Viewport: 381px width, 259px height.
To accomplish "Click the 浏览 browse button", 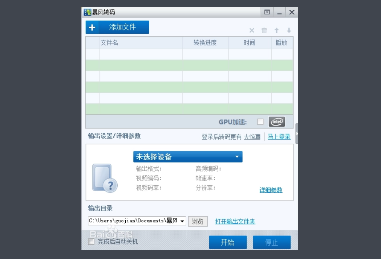I will (x=198, y=221).
